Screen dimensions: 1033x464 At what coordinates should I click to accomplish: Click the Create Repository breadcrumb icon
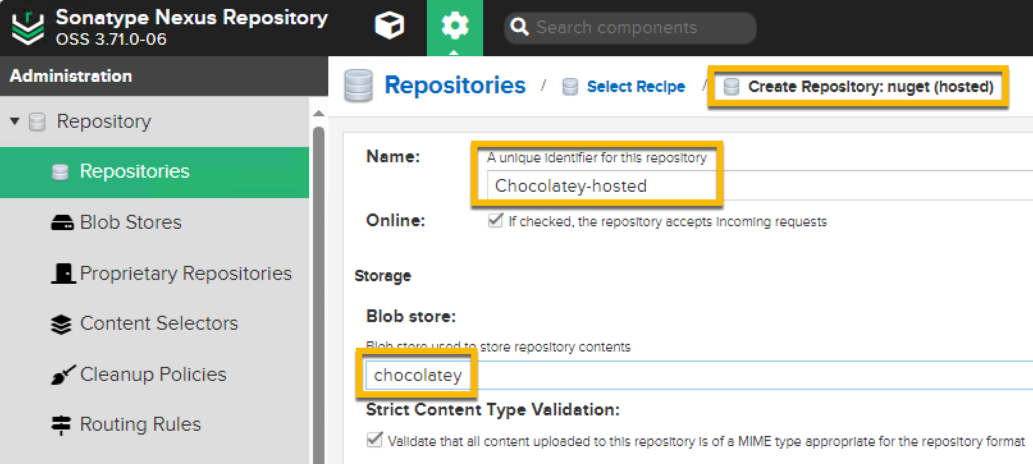pyautogui.click(x=731, y=87)
